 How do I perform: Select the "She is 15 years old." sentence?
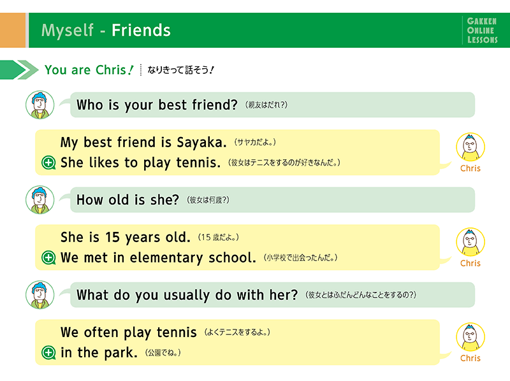coord(126,238)
